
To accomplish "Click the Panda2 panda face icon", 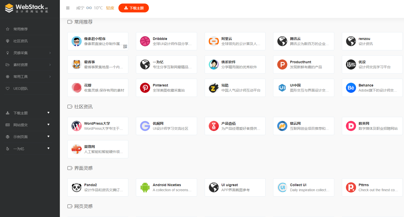I will pyautogui.click(x=77, y=187).
